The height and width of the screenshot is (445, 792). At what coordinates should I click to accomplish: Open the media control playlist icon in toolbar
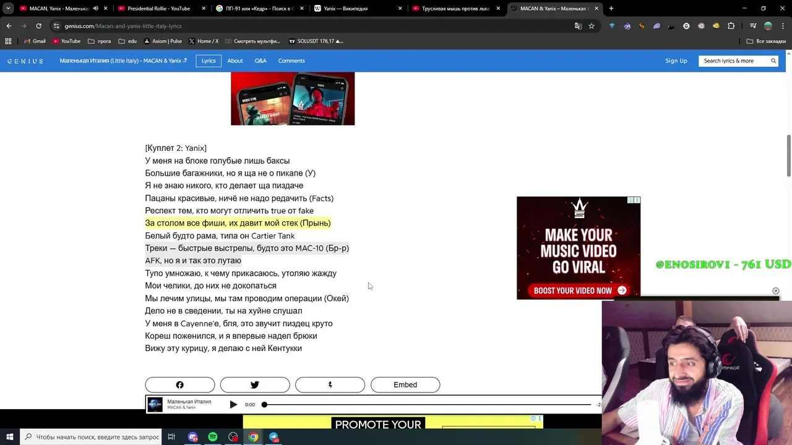753,26
